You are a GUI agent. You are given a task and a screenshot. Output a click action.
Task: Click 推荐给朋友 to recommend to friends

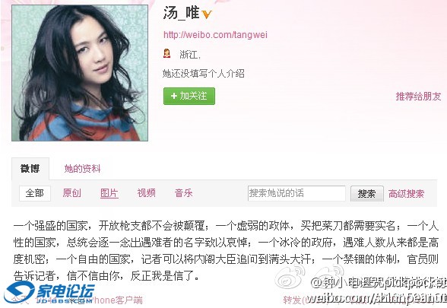(418, 97)
